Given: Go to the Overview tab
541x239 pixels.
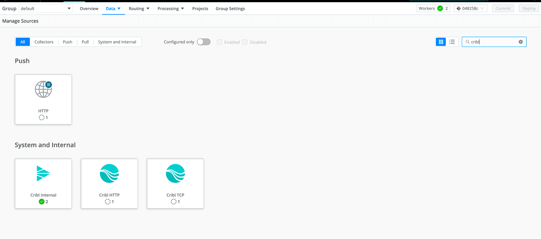Looking at the screenshot, I should tap(89, 8).
